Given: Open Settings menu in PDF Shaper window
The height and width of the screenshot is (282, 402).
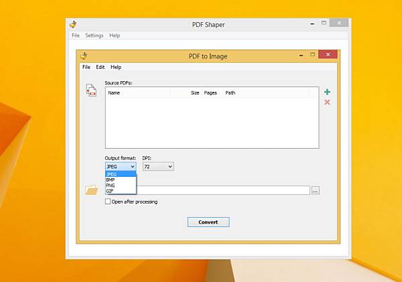Looking at the screenshot, I should pos(94,36).
